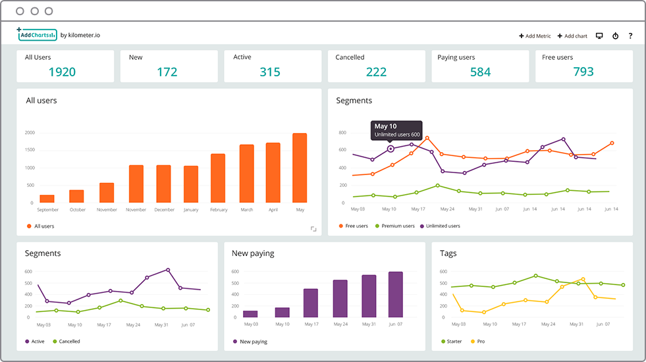Expand the All users chart
The image size is (646, 362).
point(313,228)
